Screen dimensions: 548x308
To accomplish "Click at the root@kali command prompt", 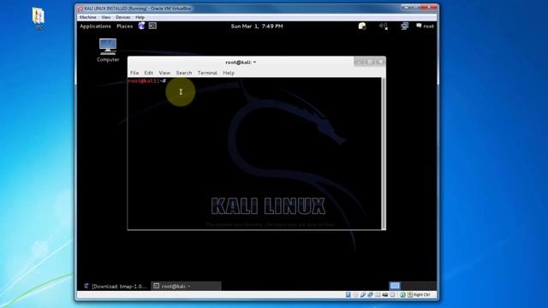I will click(x=147, y=81).
